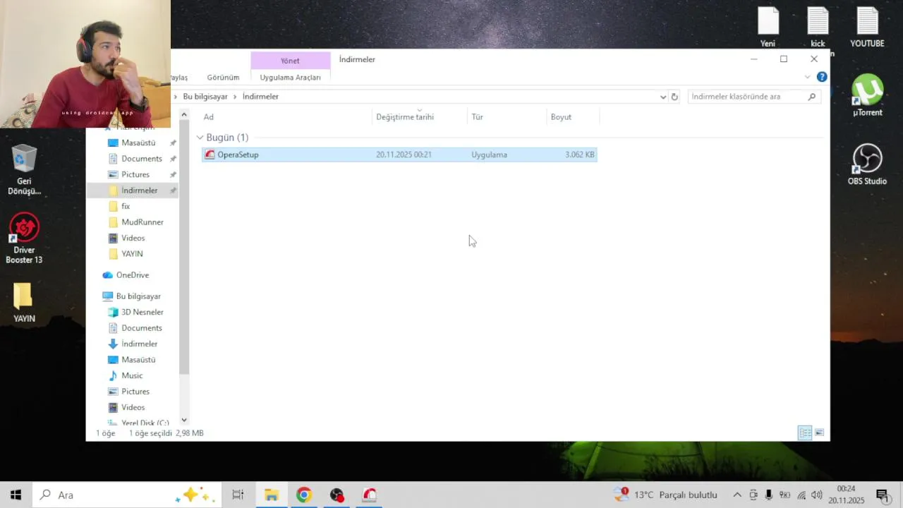Open the Yönet ribbon tab
903x508 pixels.
[x=290, y=61]
